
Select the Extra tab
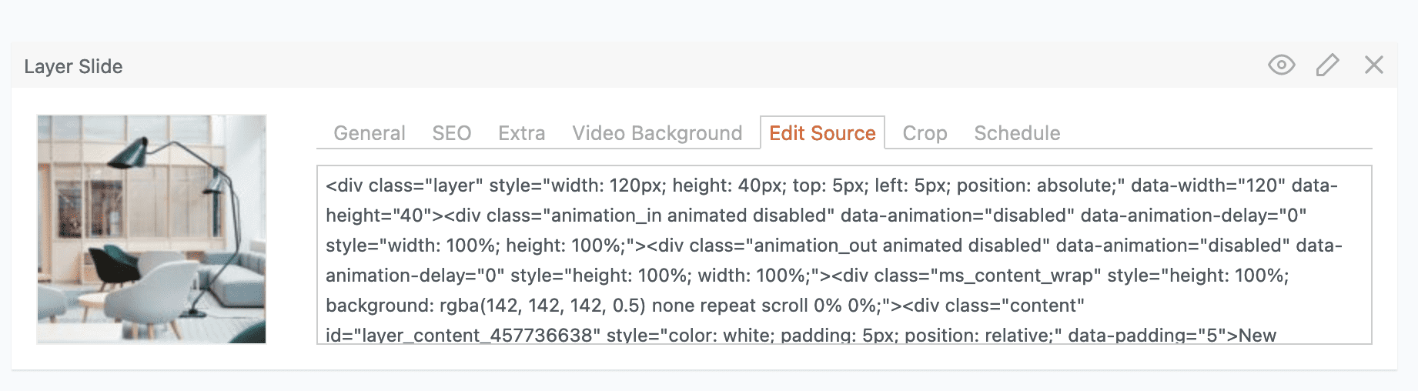pyautogui.click(x=521, y=133)
